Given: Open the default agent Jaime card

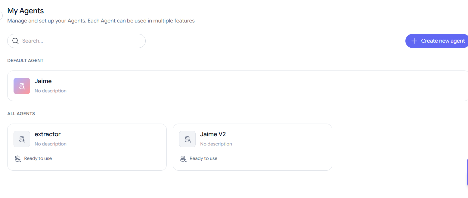Looking at the screenshot, I should (x=238, y=86).
